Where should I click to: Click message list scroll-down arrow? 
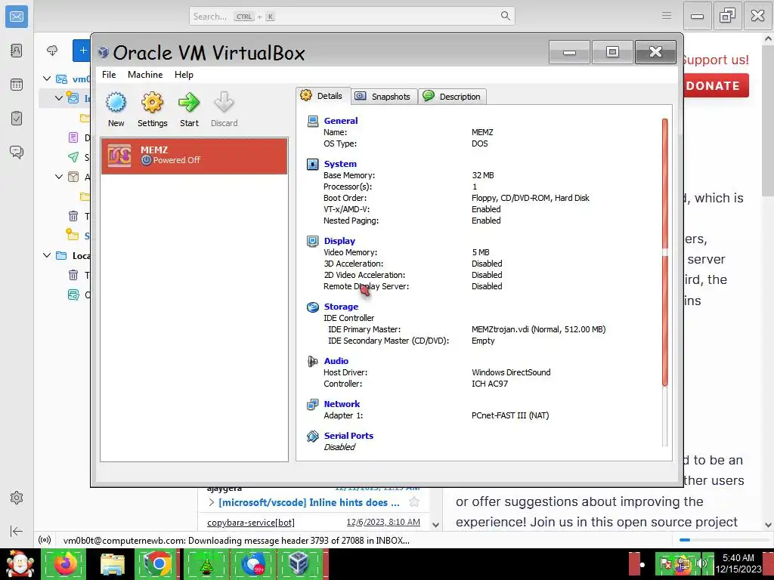(435, 525)
